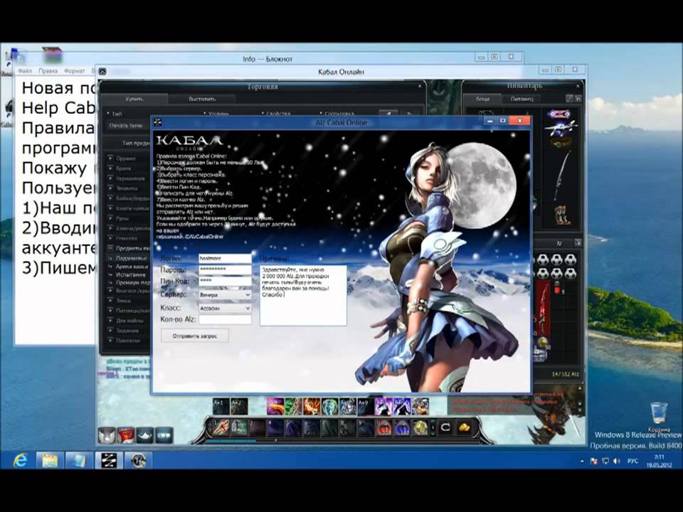The width and height of the screenshot is (683, 512).
Task: Click the boots in equipment slot
Action: [562, 215]
